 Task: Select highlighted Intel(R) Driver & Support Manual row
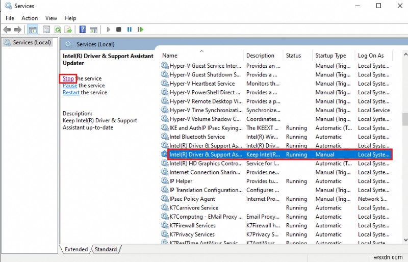(276, 154)
